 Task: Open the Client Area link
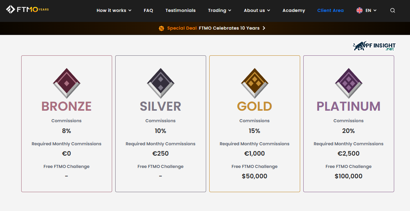point(330,10)
